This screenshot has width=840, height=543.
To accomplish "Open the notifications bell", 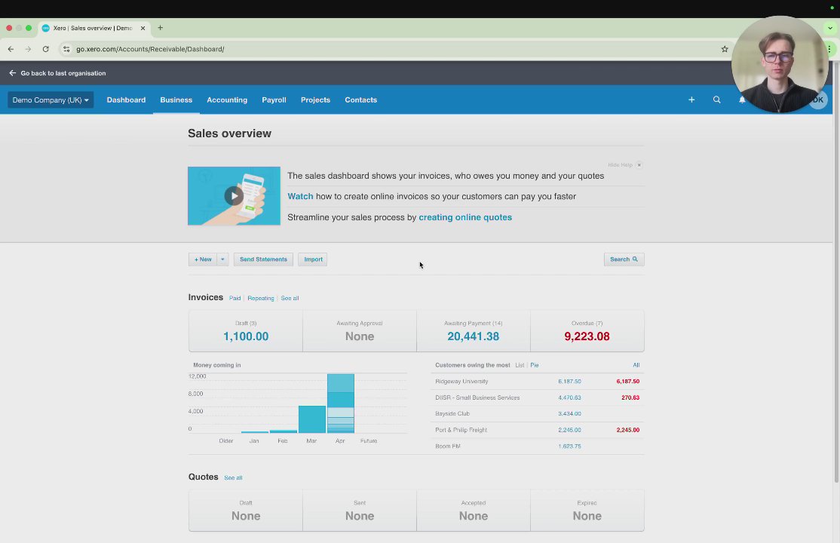I will [x=742, y=100].
